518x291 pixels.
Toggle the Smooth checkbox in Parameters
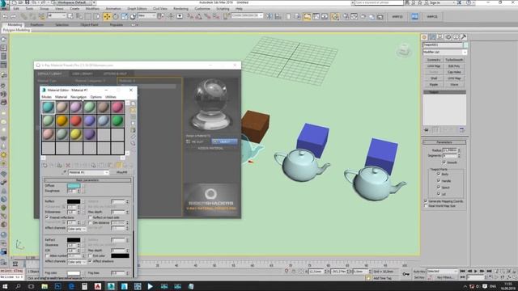[x=444, y=162]
